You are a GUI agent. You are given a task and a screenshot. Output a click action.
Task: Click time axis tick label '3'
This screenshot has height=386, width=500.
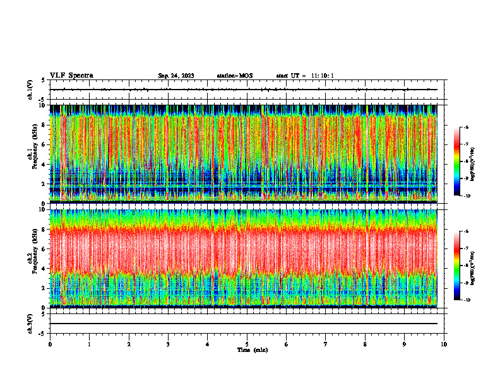coord(168,344)
